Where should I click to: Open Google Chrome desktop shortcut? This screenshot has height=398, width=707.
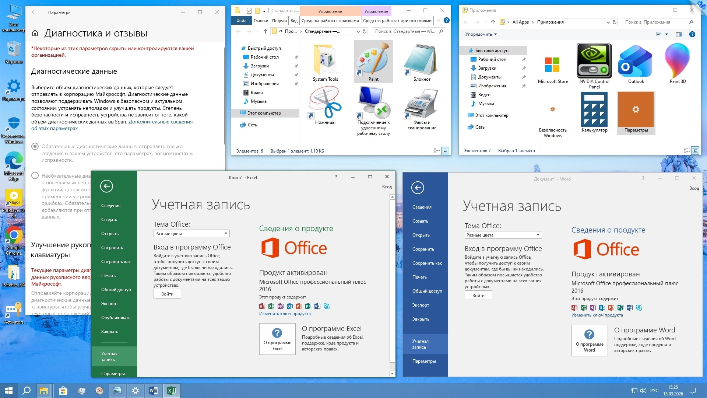click(14, 236)
